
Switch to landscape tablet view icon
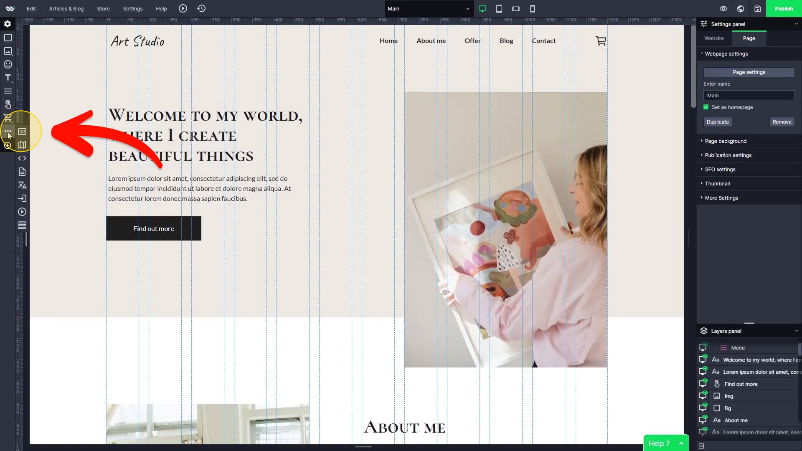[516, 8]
